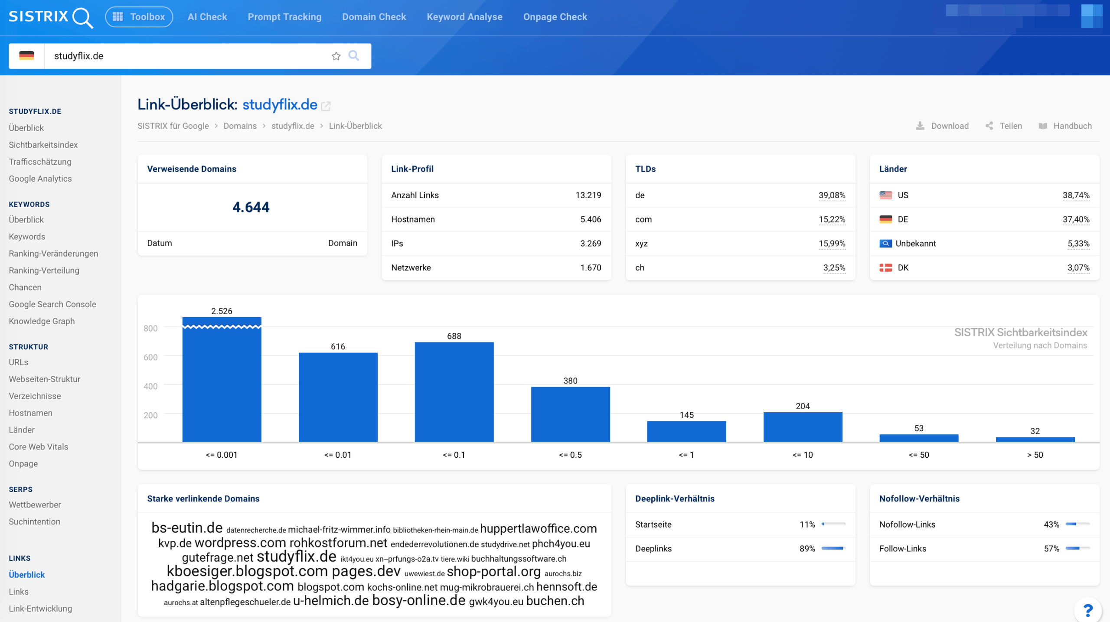Image resolution: width=1110 pixels, height=622 pixels.
Task: Focus the domain search field
Action: coord(186,56)
